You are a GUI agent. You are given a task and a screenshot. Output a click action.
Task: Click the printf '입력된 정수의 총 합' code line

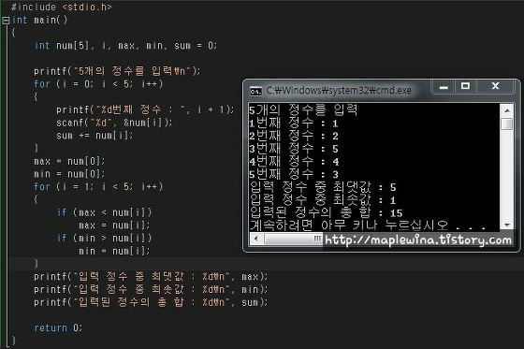click(151, 302)
